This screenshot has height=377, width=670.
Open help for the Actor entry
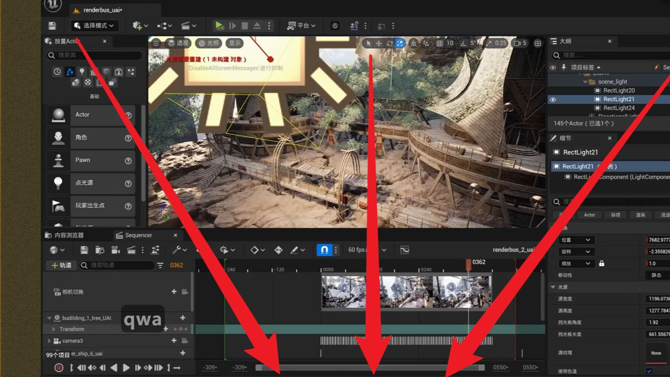(x=128, y=115)
